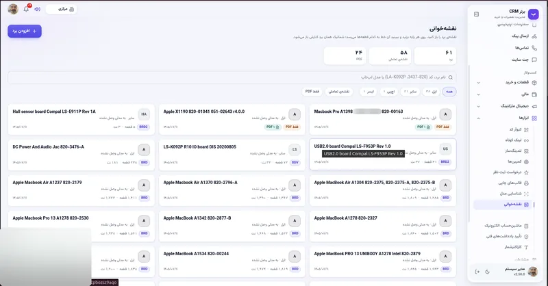Image resolution: width=548 pixels, height=286 pixels.
Task: Click the A badge on Macbook Pro A1398 card
Action: [x=445, y=114]
